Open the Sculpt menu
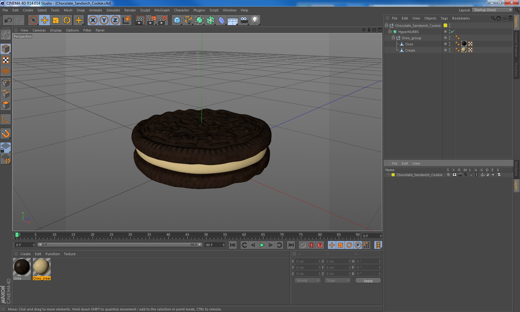 pyautogui.click(x=145, y=10)
